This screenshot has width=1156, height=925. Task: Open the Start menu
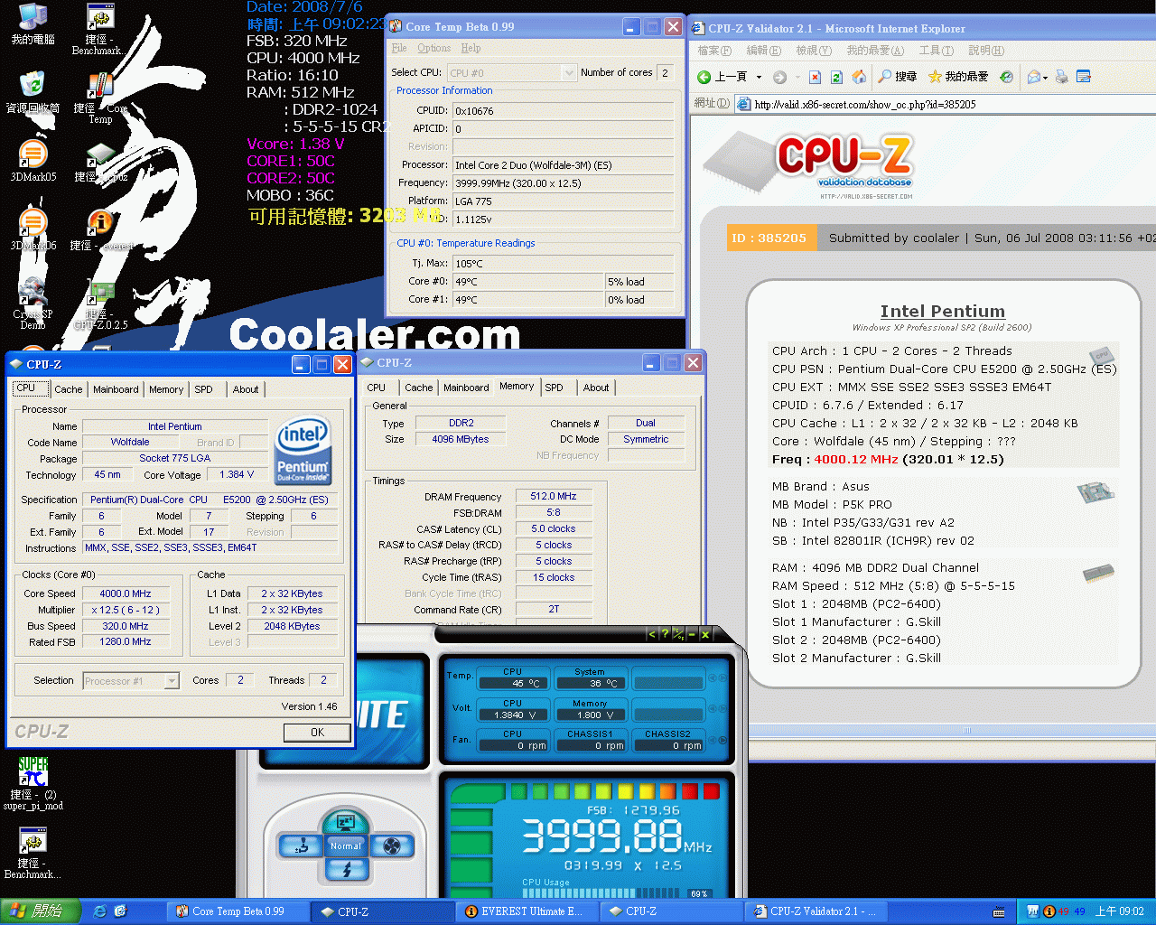(x=41, y=911)
